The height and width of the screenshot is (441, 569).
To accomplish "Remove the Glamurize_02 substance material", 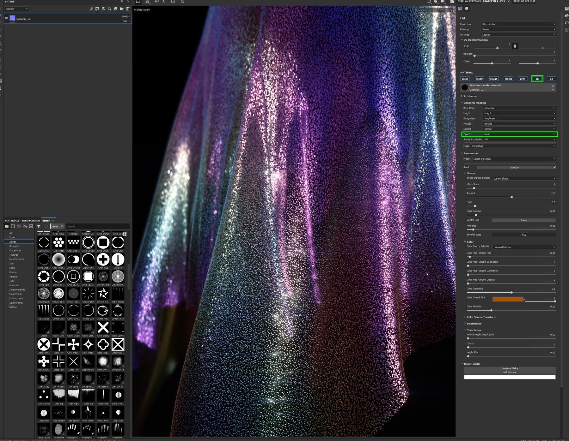I will point(553,86).
